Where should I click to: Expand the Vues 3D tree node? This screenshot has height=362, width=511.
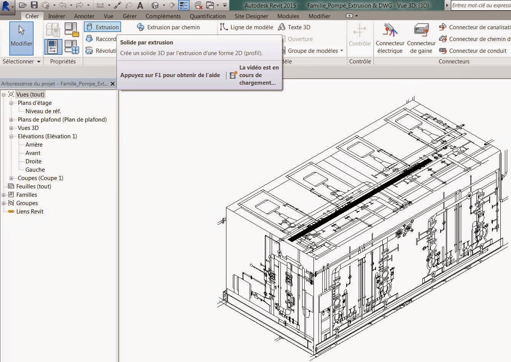(x=11, y=128)
